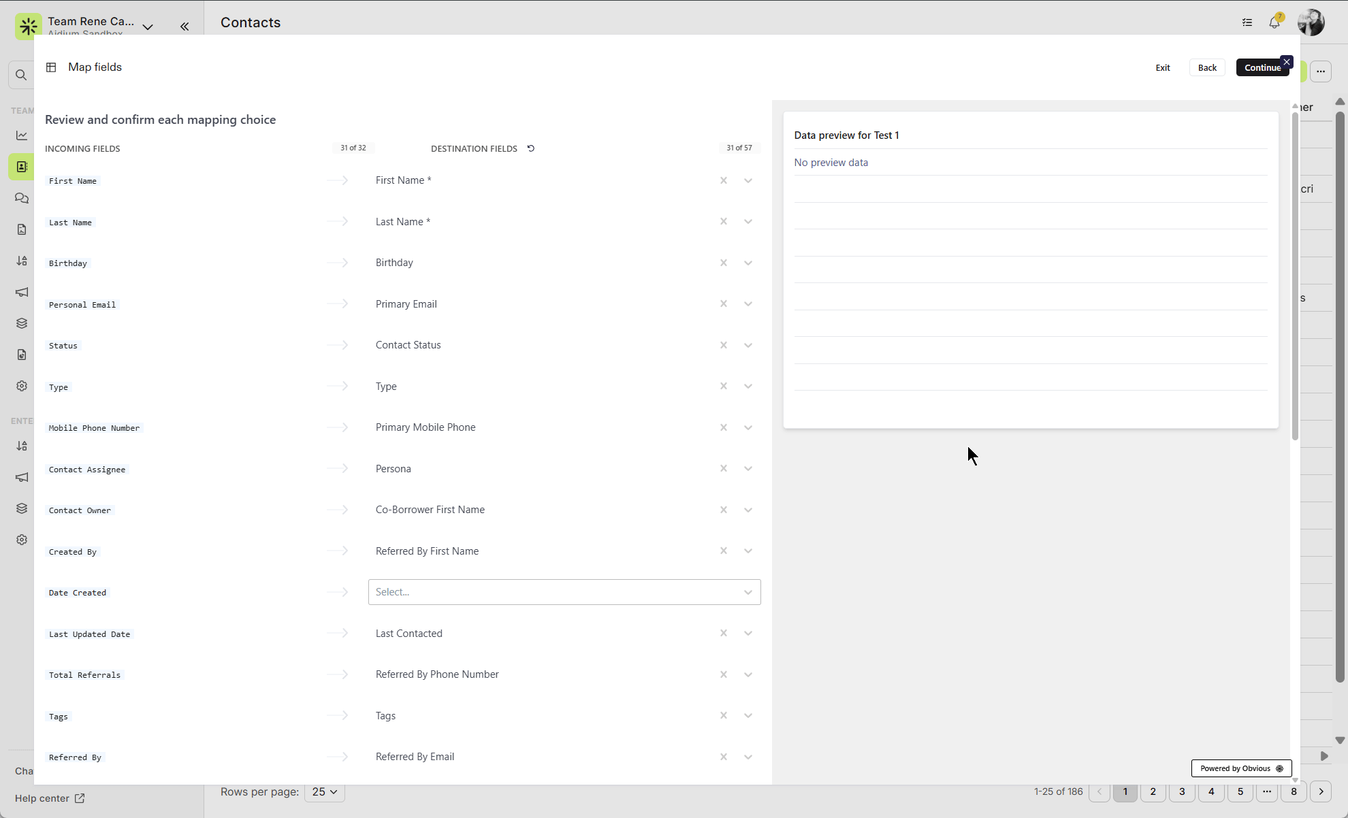The image size is (1348, 818).
Task: Clear the Persona mapping
Action: (724, 469)
